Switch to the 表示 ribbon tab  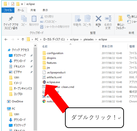tap(45, 10)
